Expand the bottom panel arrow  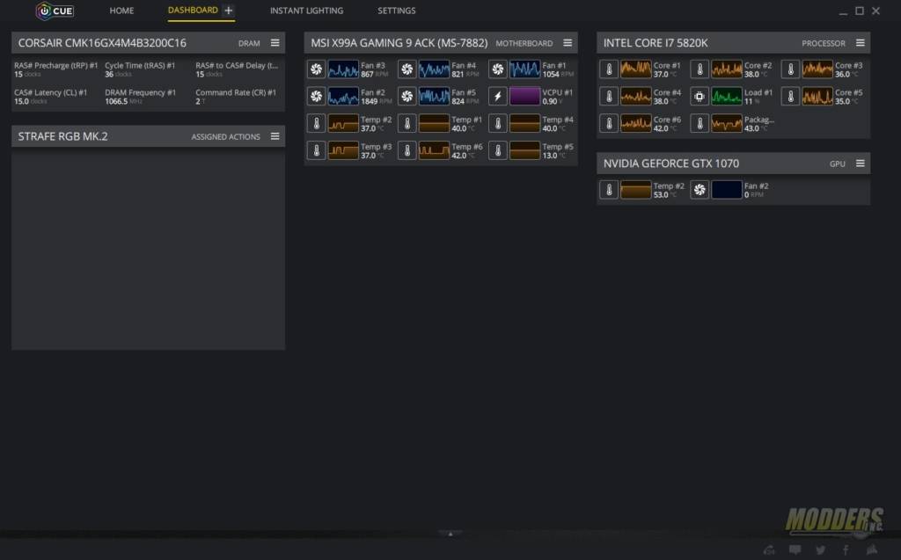[x=450, y=534]
